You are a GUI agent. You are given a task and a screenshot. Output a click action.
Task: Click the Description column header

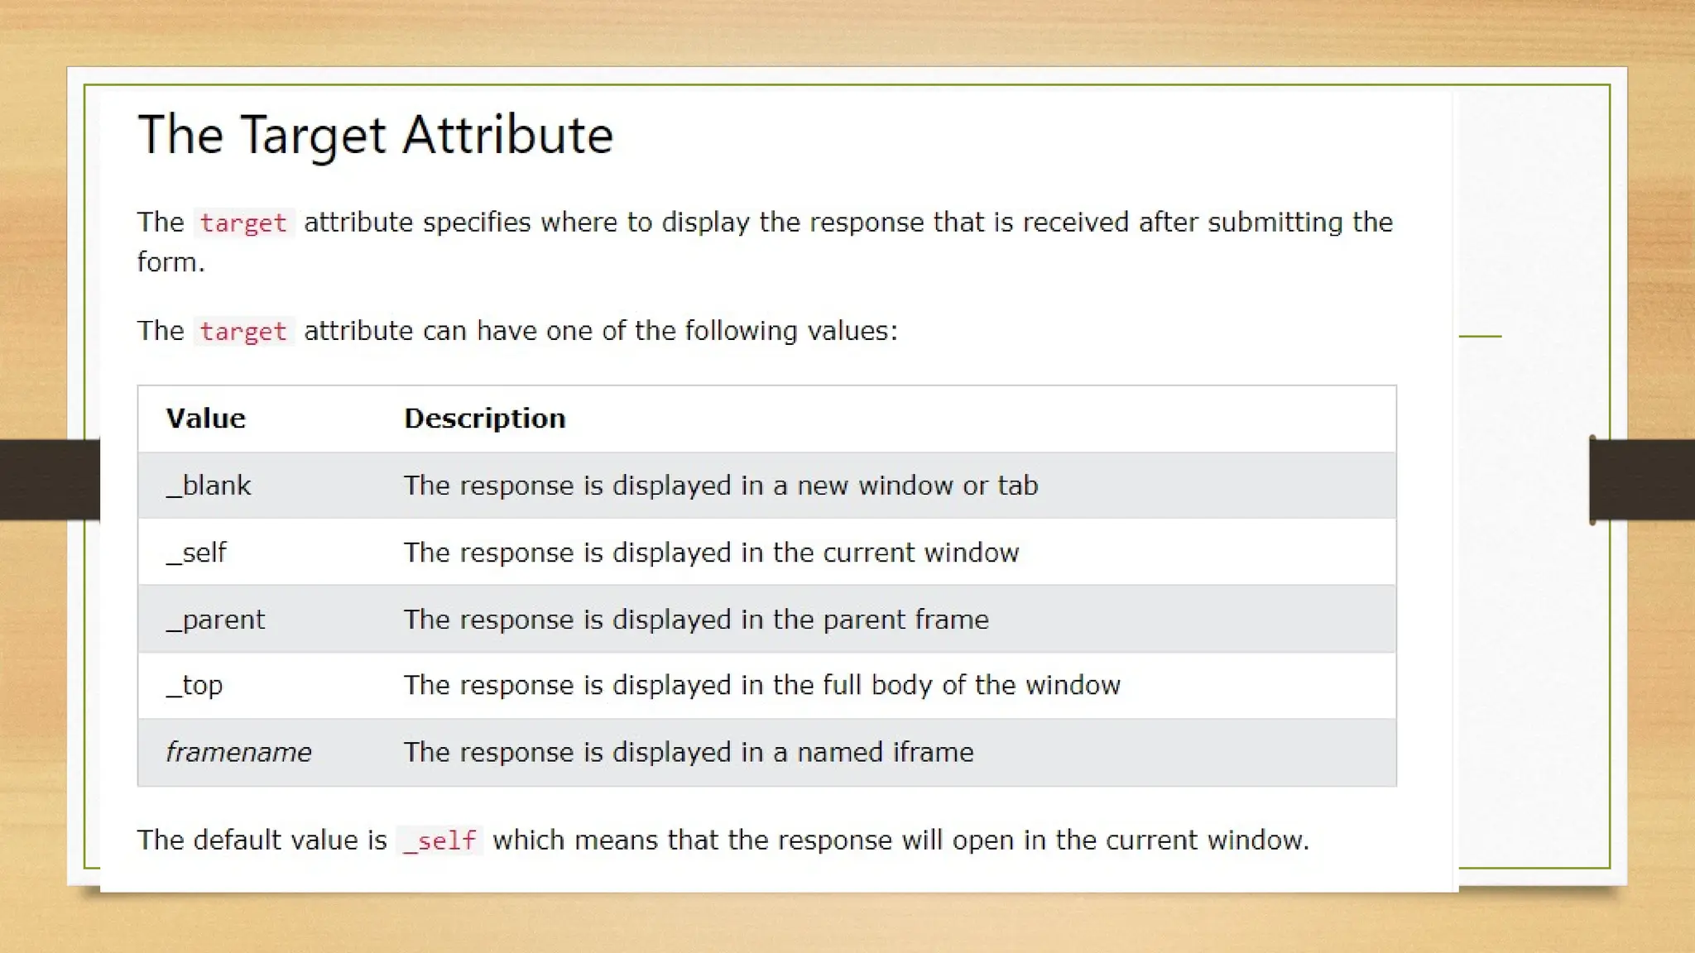pos(484,419)
